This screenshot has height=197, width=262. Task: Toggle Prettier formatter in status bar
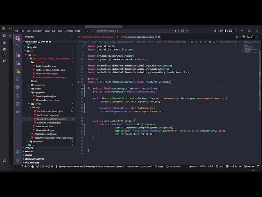249,166
